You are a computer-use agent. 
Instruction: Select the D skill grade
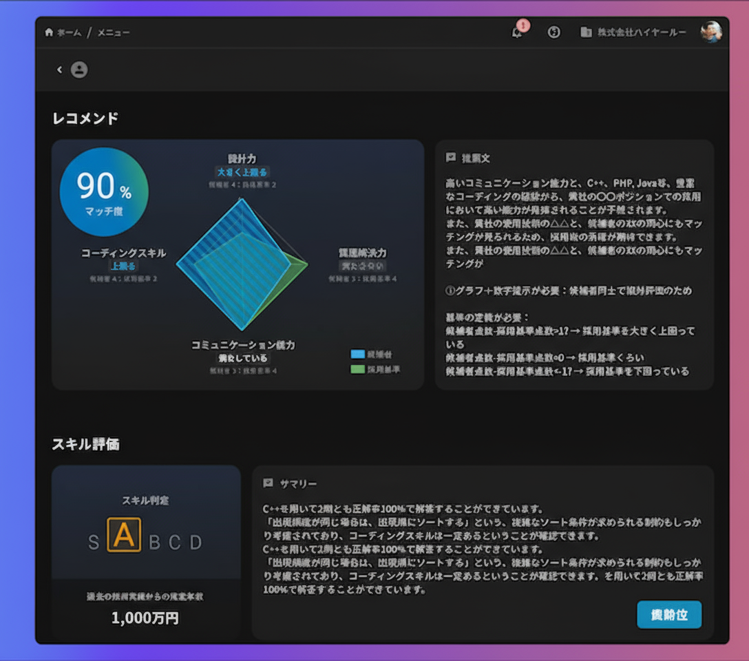196,543
